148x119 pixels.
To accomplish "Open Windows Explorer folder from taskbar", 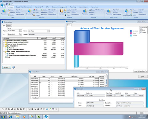I will (18, 117).
